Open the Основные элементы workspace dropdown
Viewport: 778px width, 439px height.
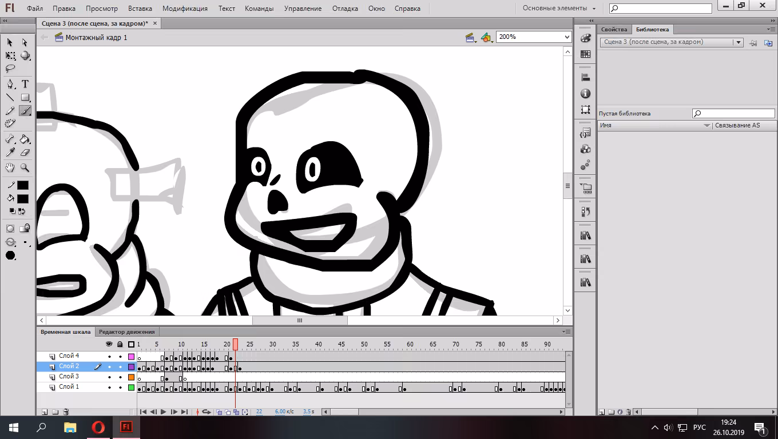(559, 9)
